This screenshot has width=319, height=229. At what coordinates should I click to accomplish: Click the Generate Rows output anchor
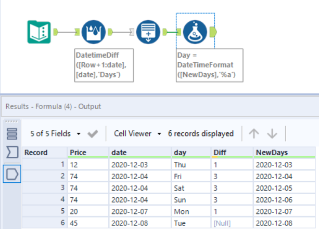point(165,32)
